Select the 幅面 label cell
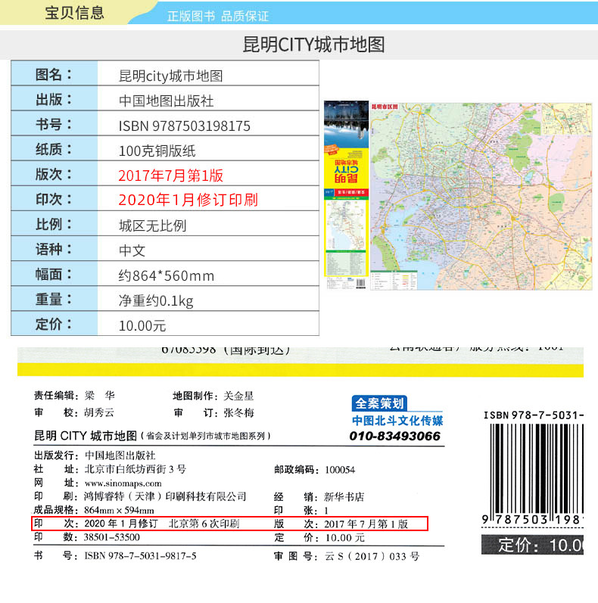The height and width of the screenshot is (603, 598). coord(55,274)
